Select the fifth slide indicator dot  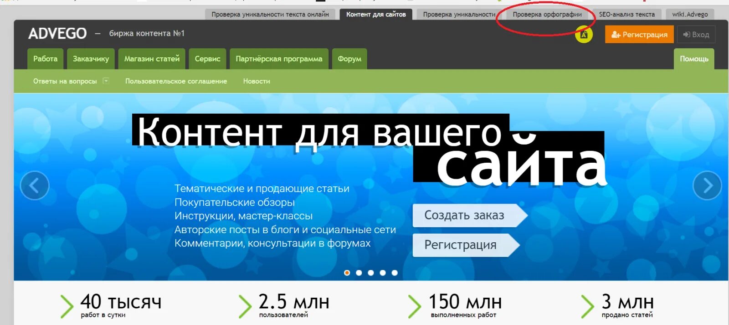(x=395, y=273)
